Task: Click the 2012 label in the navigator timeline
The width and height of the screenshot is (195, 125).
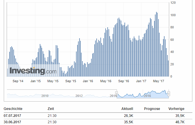Action: point(79,96)
